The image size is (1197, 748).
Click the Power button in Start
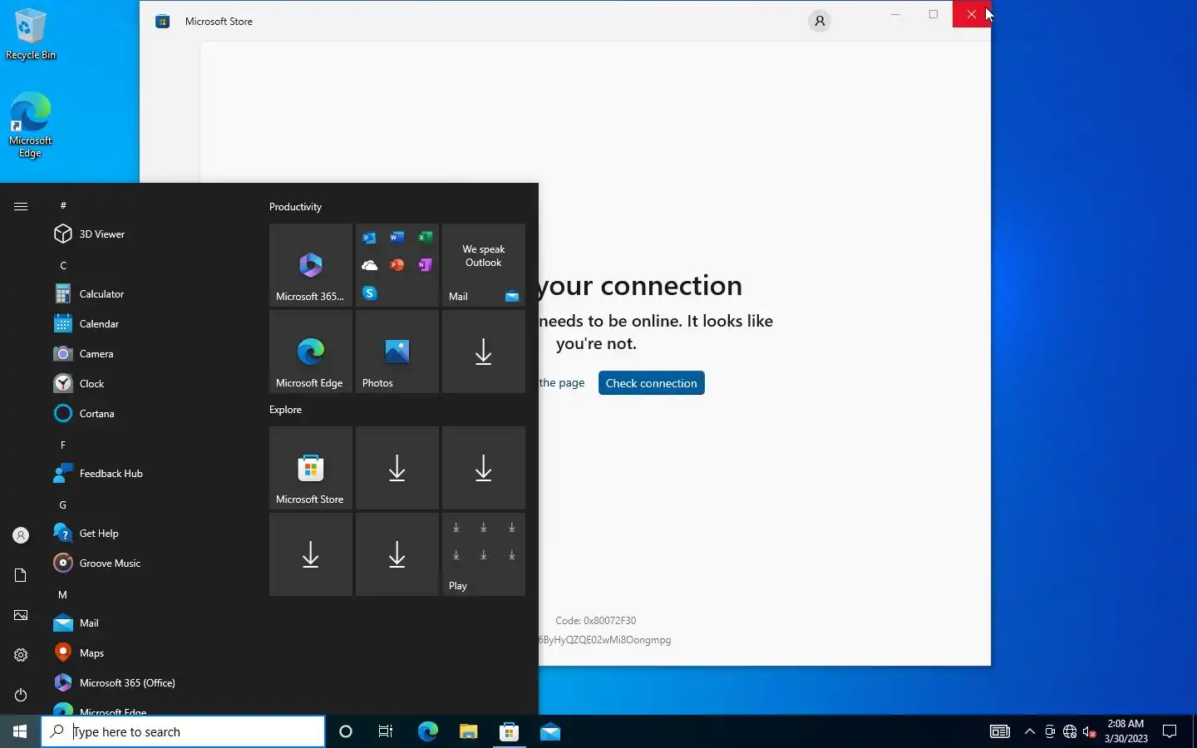click(x=21, y=695)
